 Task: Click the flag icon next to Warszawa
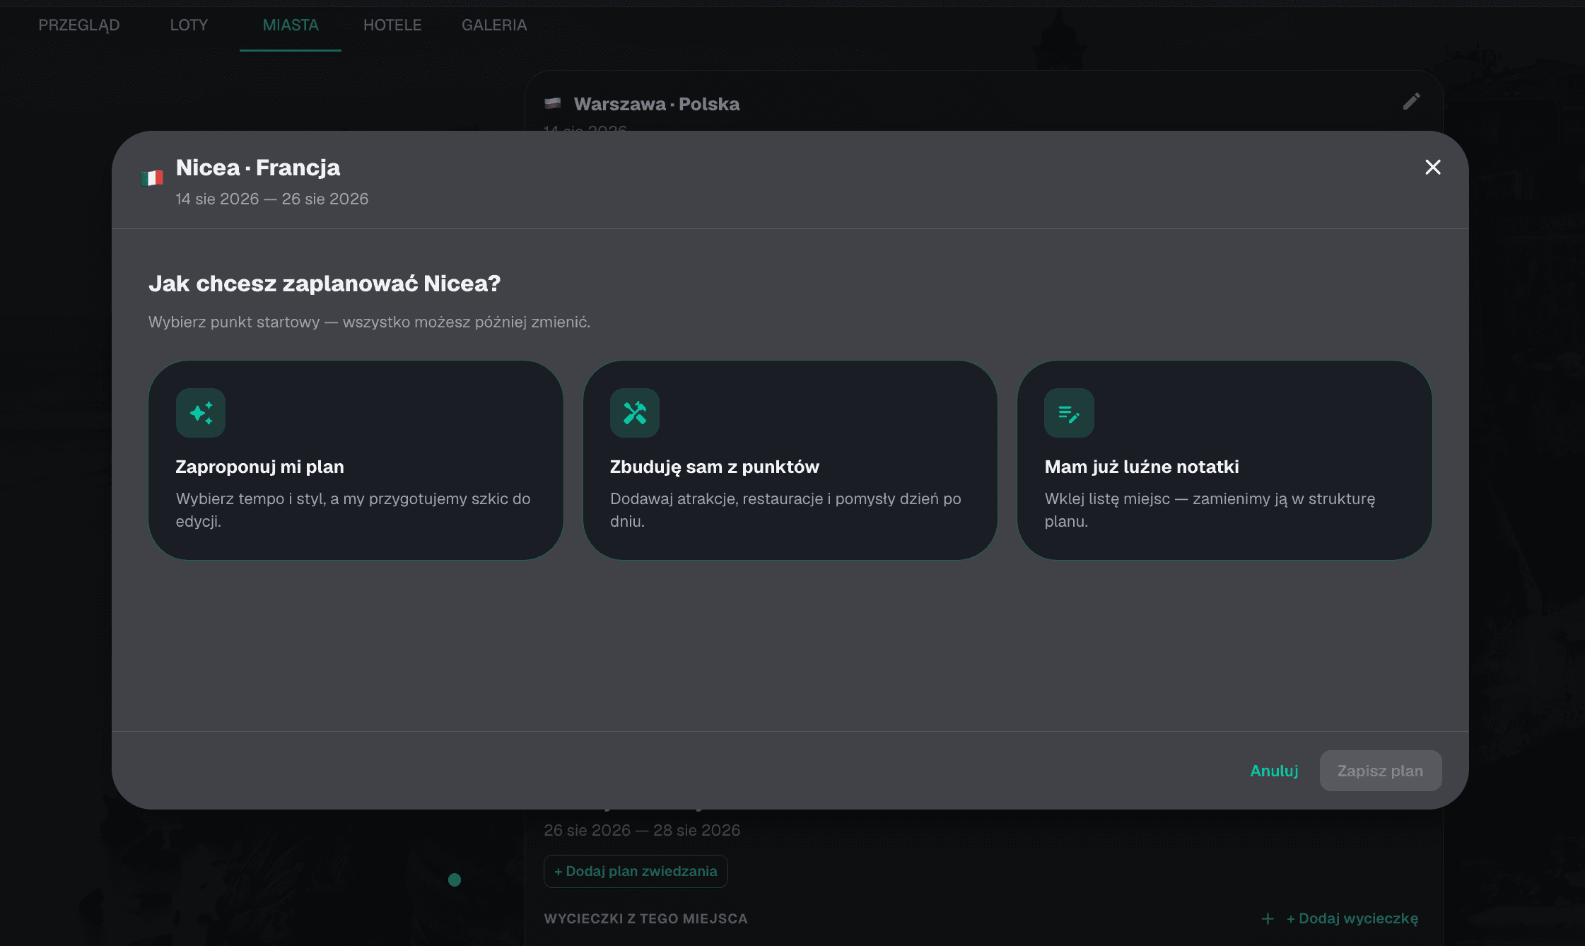coord(553,104)
